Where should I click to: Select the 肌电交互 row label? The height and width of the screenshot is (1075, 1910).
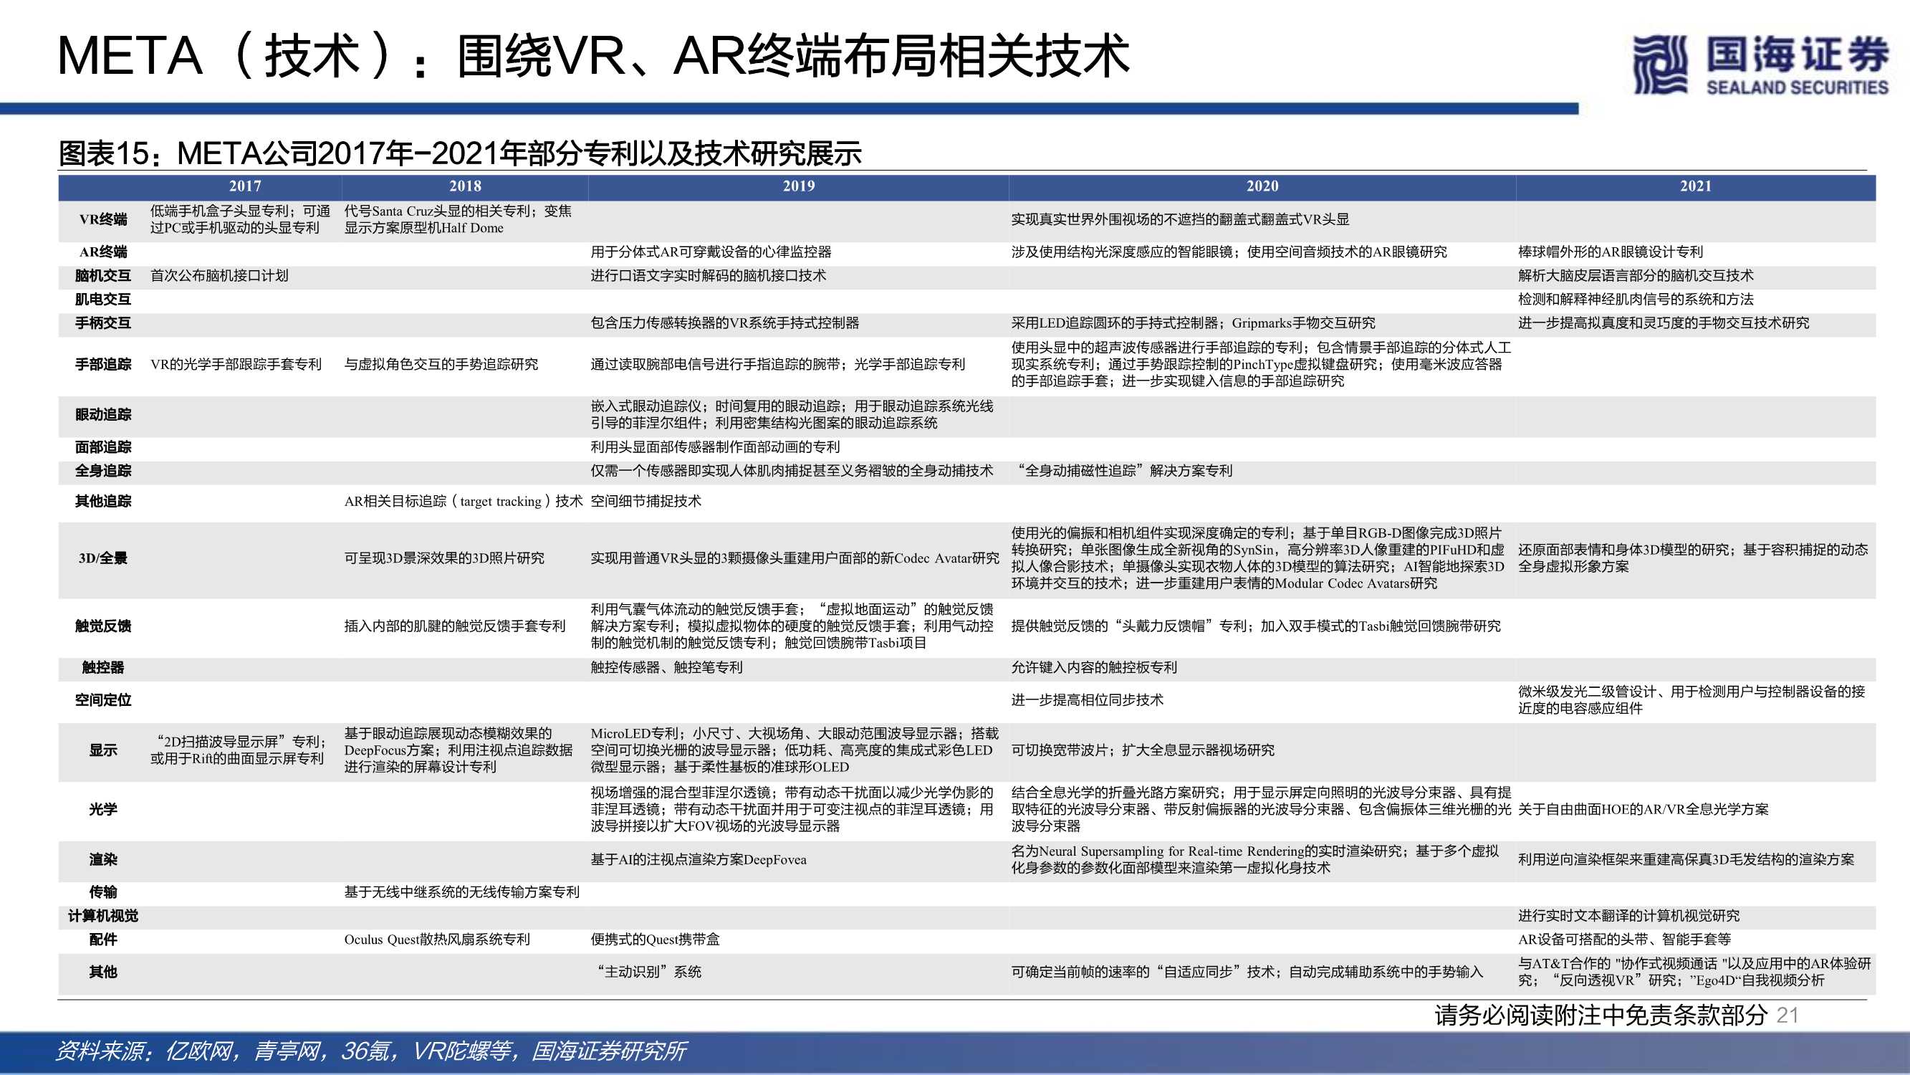click(x=103, y=300)
